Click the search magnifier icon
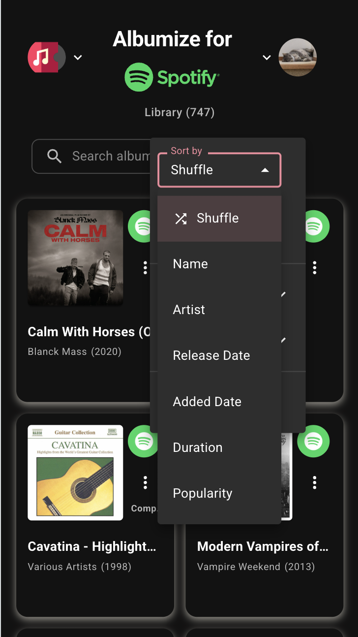 point(55,157)
